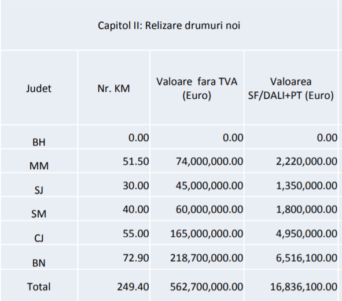Image resolution: width=342 pixels, height=301 pixels.
Task: Select the CJ row label
Action: tap(39, 238)
